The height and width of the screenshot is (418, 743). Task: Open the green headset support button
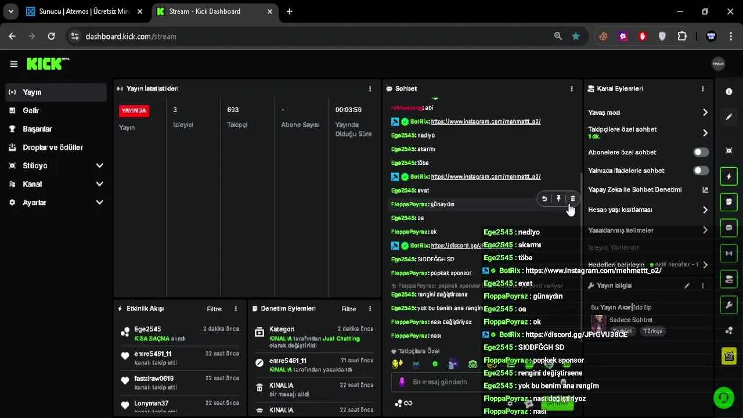point(723,398)
